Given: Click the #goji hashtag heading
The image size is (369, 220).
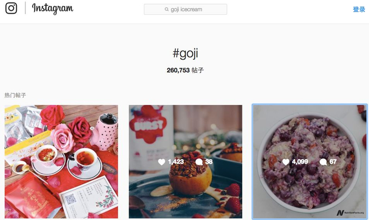Looking at the screenshot, I should pos(186,53).
